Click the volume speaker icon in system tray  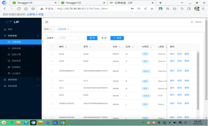[x=175, y=122]
